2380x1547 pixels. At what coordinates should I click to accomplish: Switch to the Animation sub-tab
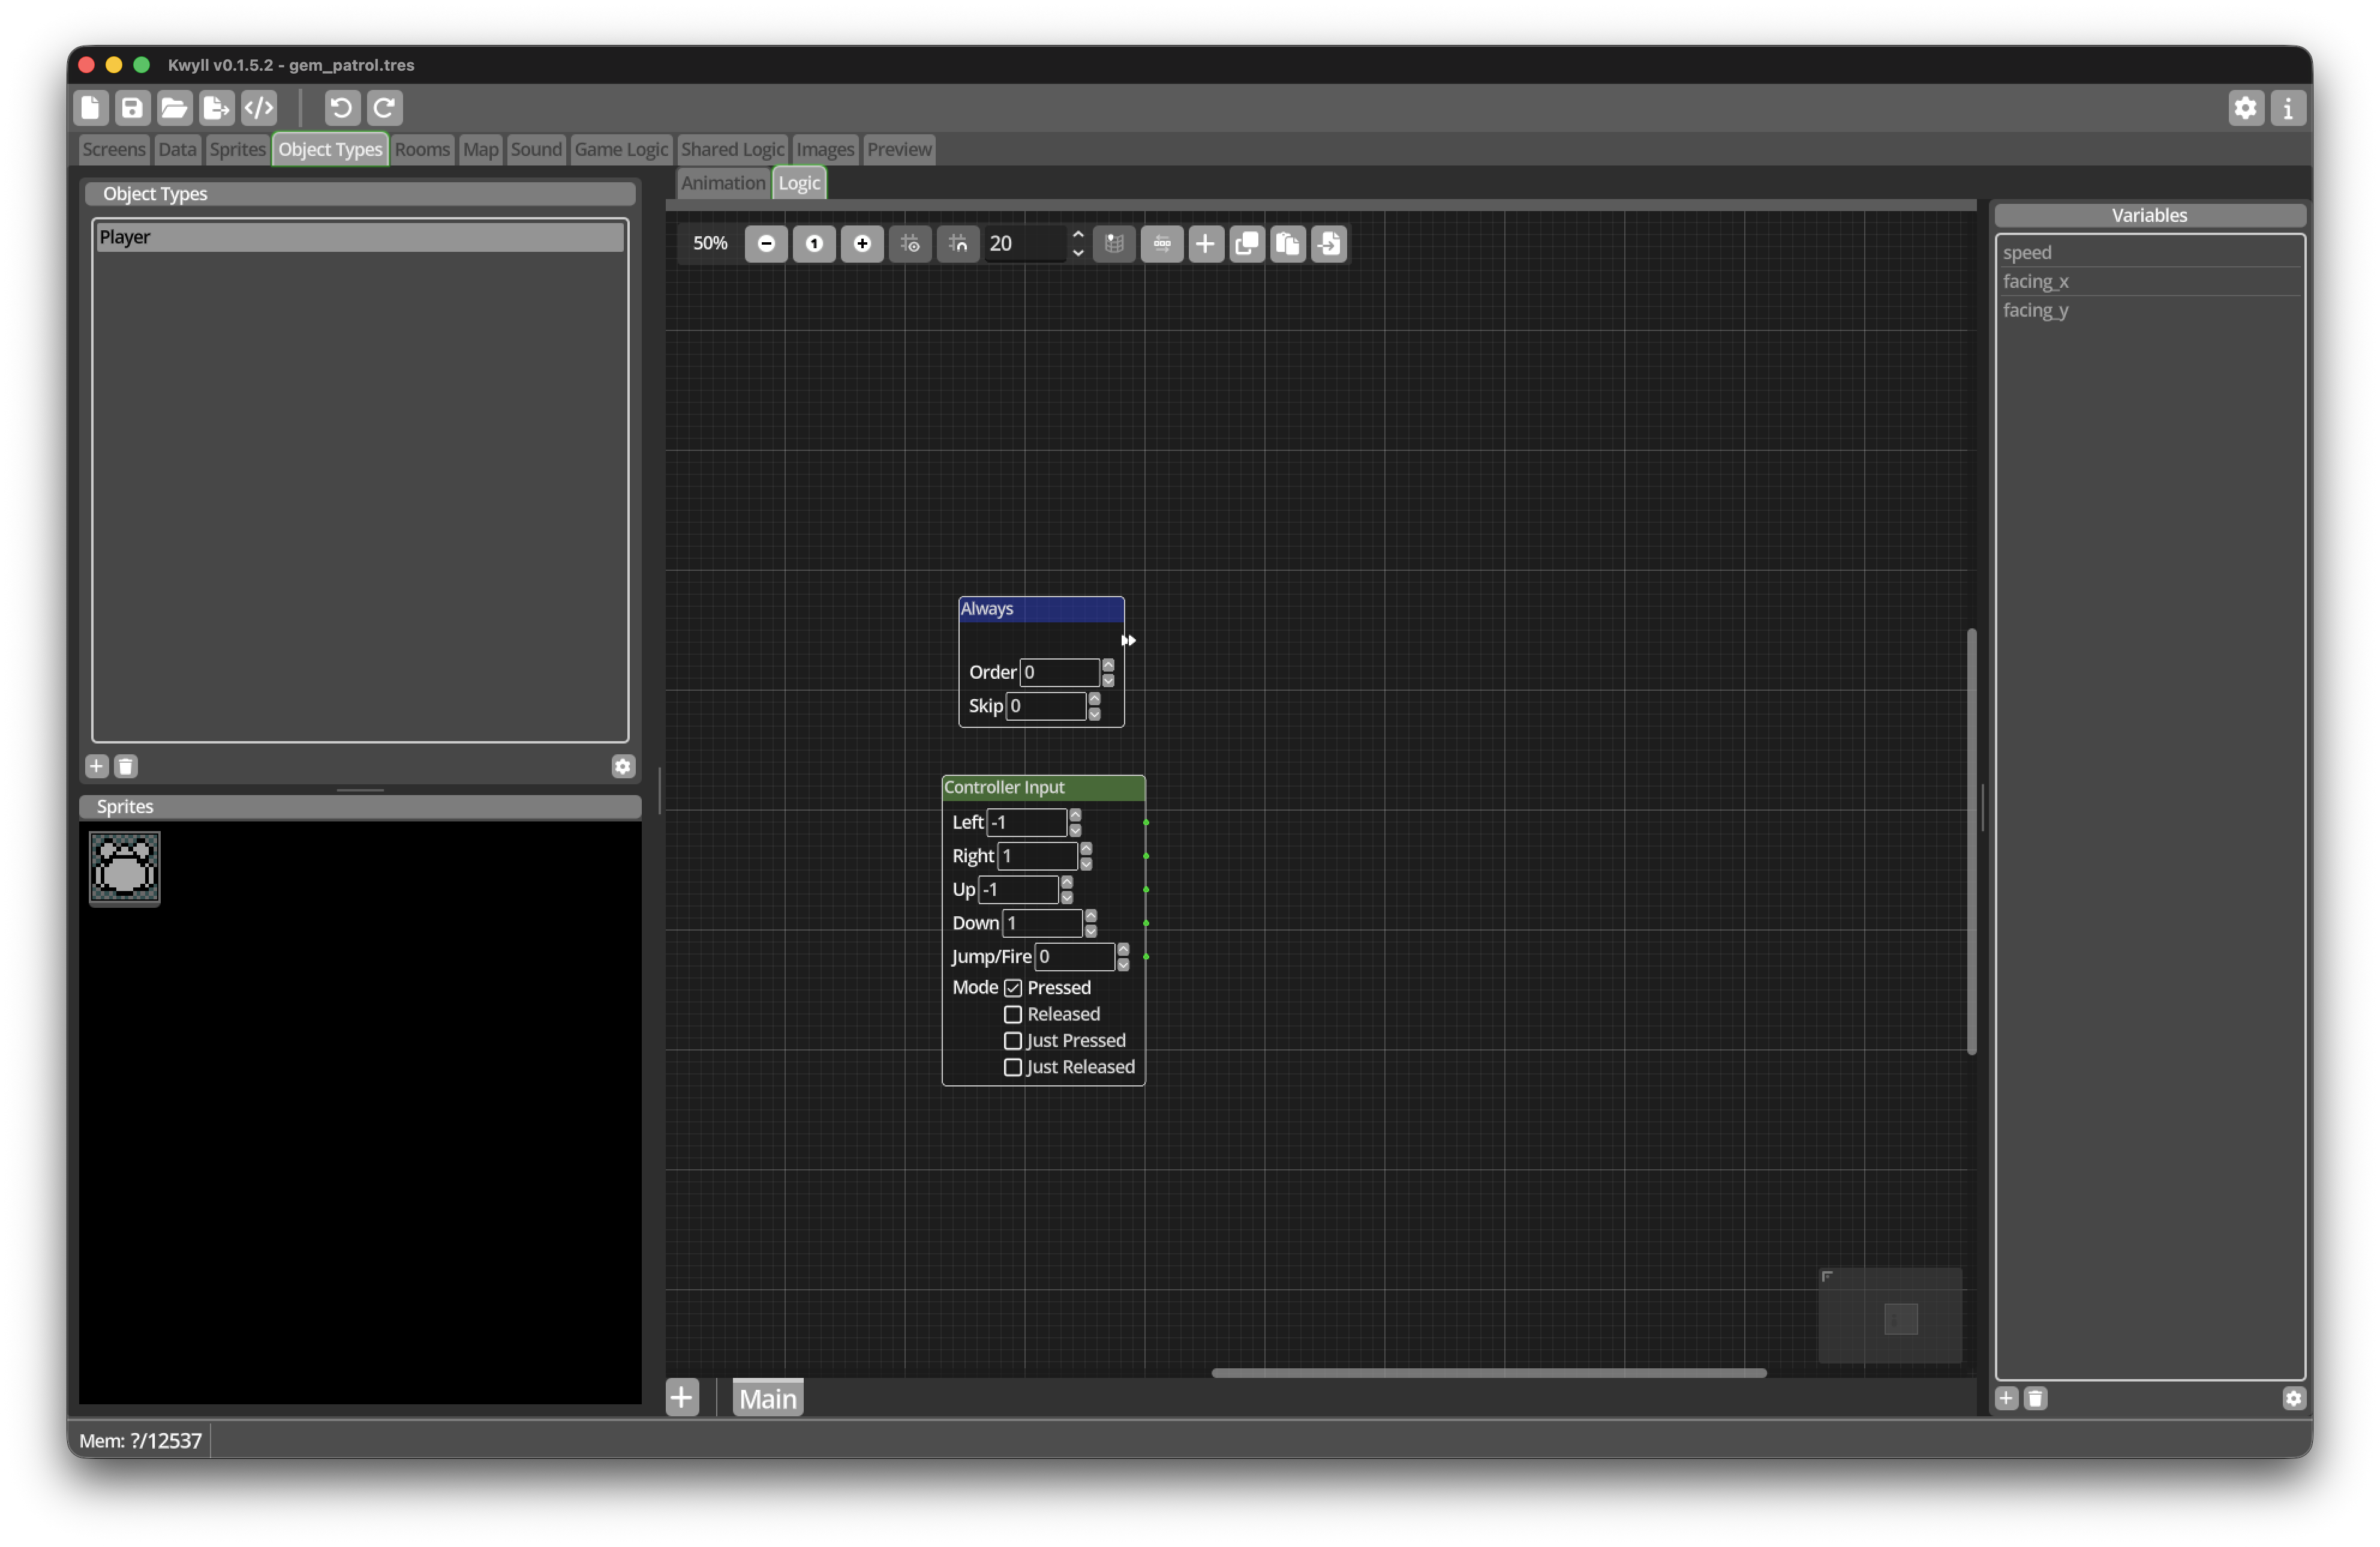pyautogui.click(x=723, y=183)
